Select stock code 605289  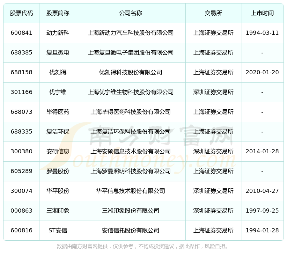[x=21, y=171]
